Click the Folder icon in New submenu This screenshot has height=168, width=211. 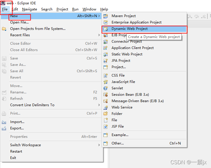click(106, 114)
